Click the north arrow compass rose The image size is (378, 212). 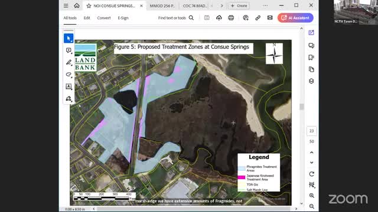(x=274, y=54)
